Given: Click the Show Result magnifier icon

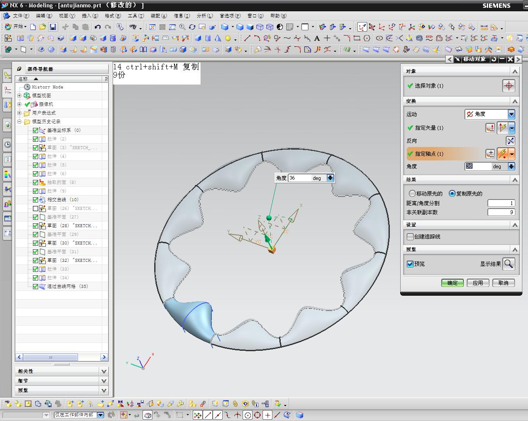Looking at the screenshot, I should [x=509, y=264].
